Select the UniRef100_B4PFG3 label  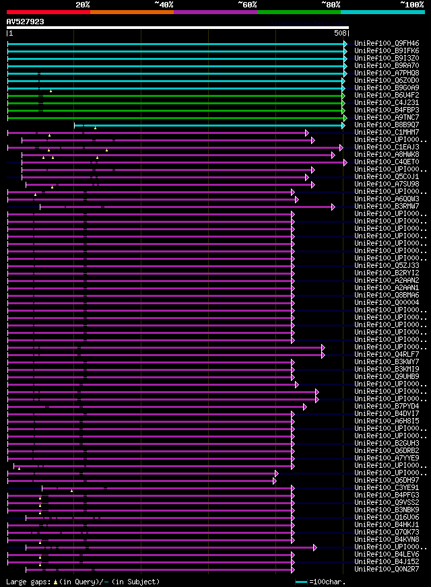[387, 495]
